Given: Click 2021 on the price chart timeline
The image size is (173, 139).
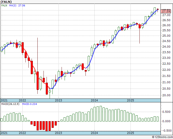Looking at the screenshot, I should [x=4, y=100].
